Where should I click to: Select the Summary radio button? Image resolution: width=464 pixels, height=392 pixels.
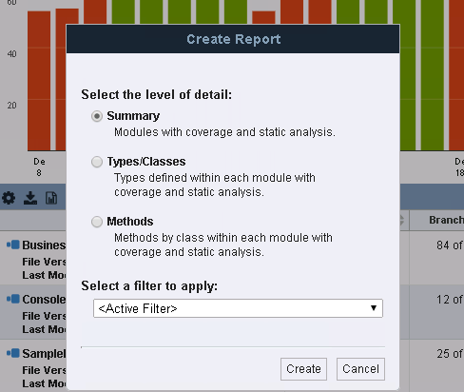tap(97, 116)
